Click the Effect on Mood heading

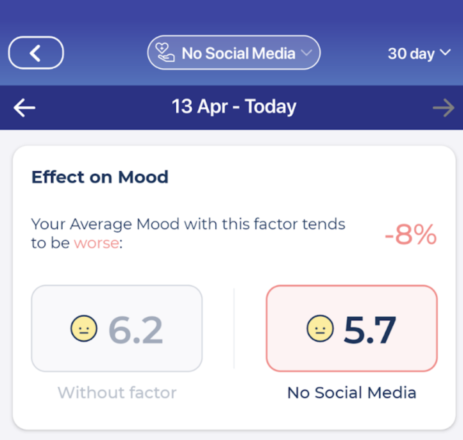click(99, 177)
